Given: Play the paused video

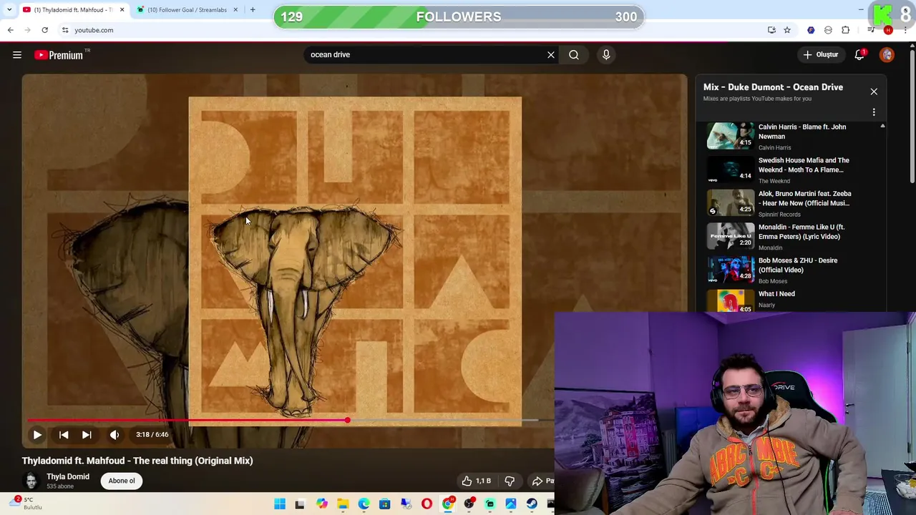Looking at the screenshot, I should point(37,435).
